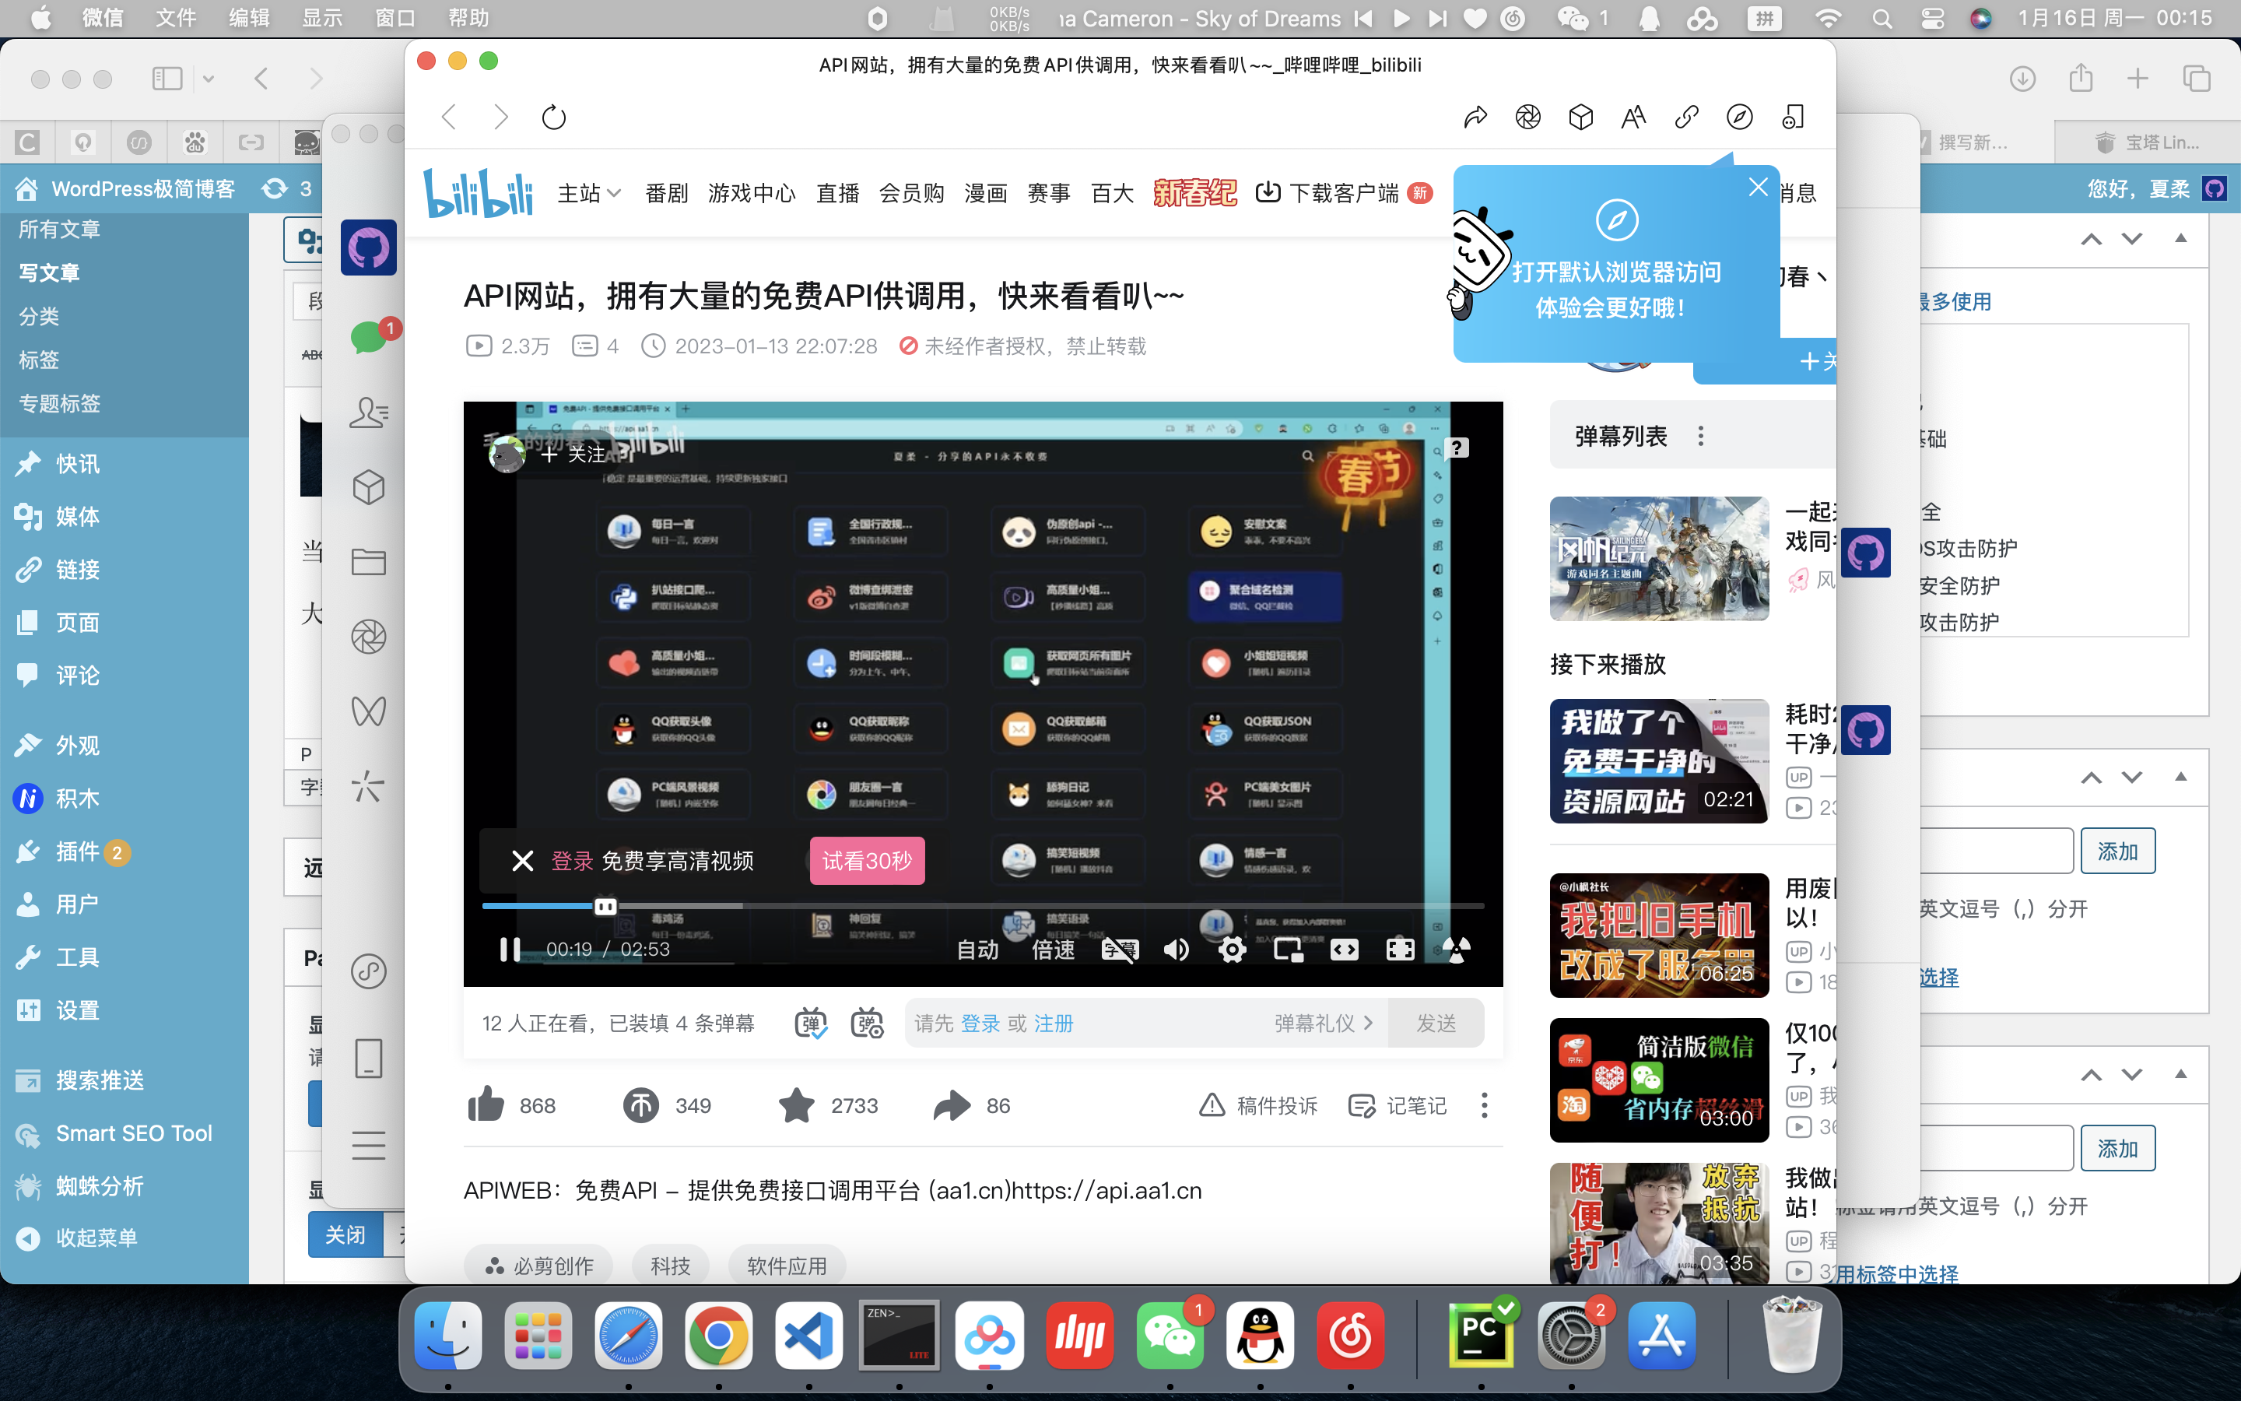Image resolution: width=2241 pixels, height=1401 pixels.
Task: Share page via arrow icon in toolbar
Action: [1475, 118]
